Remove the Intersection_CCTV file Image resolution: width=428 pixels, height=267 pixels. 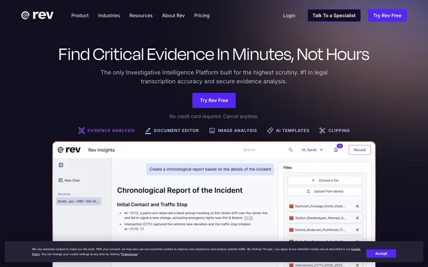click(x=357, y=265)
